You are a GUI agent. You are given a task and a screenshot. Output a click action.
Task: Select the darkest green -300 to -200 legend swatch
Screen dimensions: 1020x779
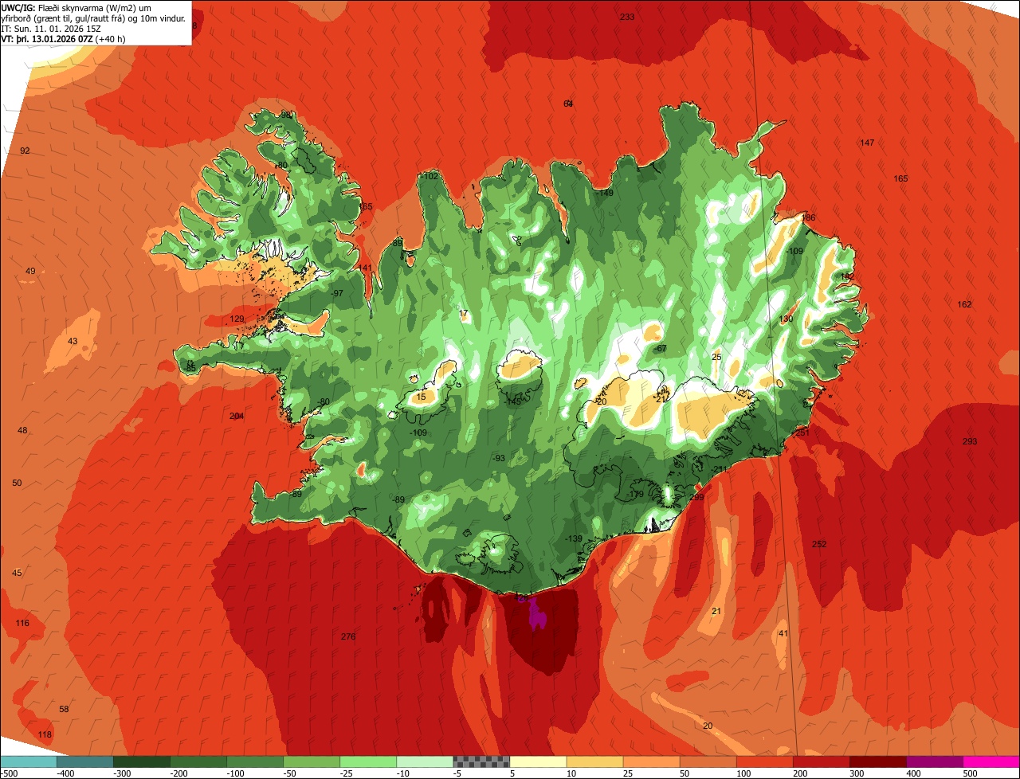[x=141, y=761]
